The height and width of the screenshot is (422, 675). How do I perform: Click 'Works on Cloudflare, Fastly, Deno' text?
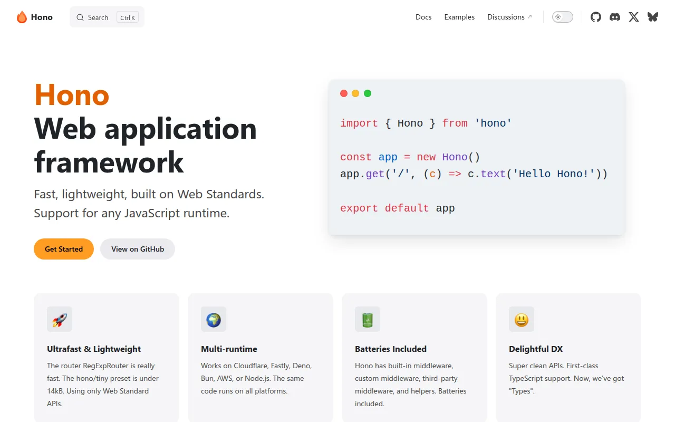tap(256, 366)
